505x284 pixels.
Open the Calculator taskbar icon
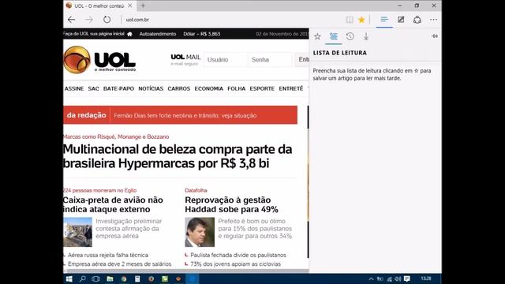pyautogui.click(x=137, y=278)
